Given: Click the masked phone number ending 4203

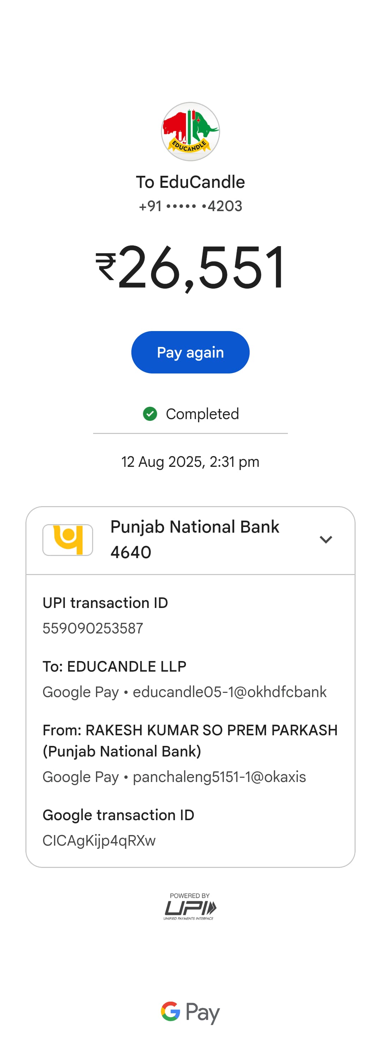Looking at the screenshot, I should pyautogui.click(x=190, y=206).
